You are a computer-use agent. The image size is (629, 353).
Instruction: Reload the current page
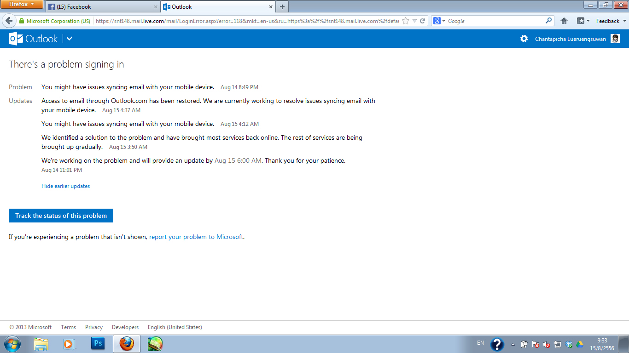coord(422,21)
